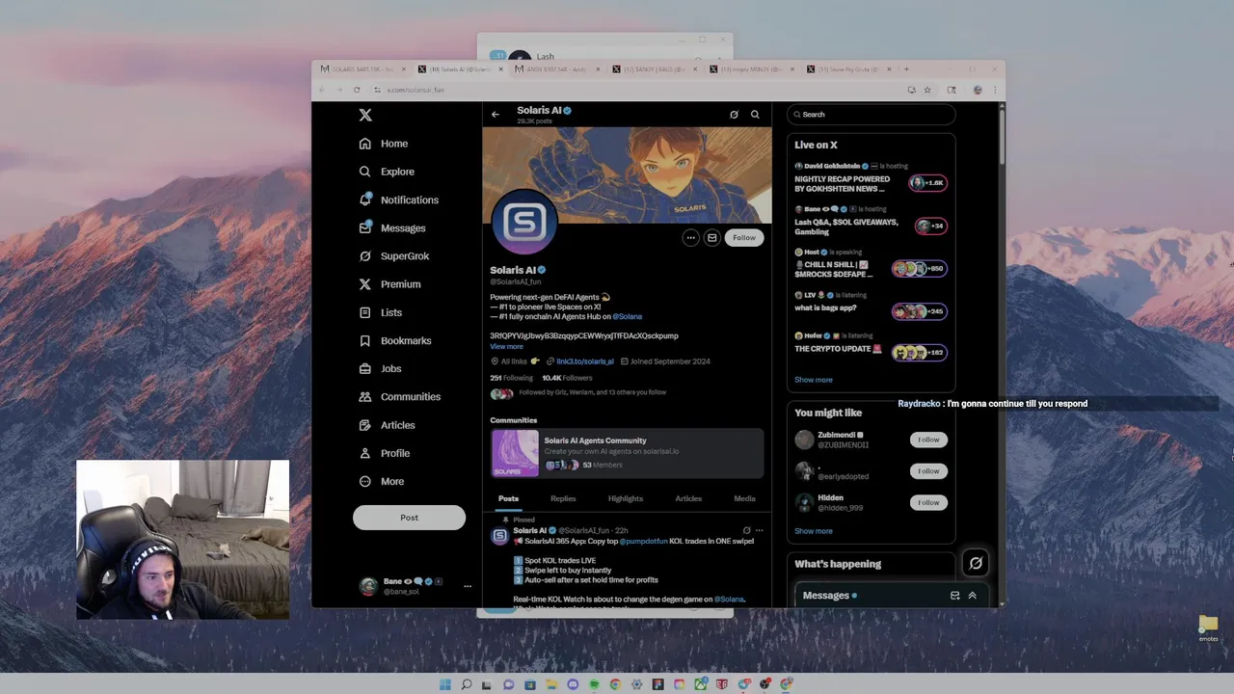Open Communities in the sidebar
This screenshot has height=694, width=1234.
click(399, 396)
